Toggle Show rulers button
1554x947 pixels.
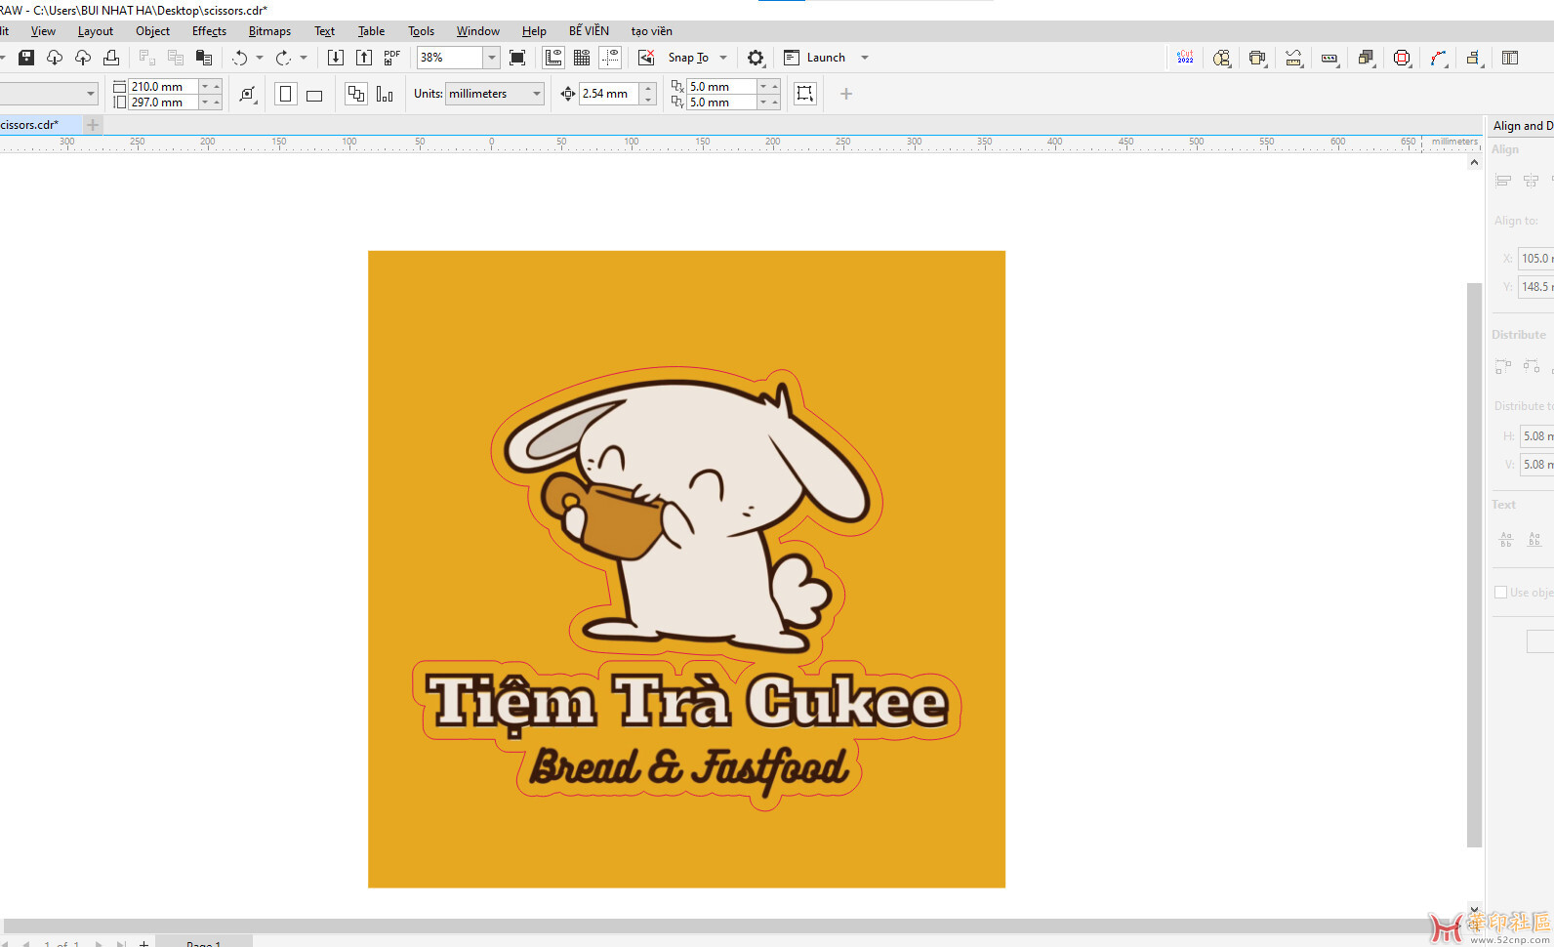(x=553, y=58)
